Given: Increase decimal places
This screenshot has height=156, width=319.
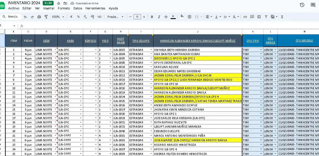Looking at the screenshot, I should point(92,17).
